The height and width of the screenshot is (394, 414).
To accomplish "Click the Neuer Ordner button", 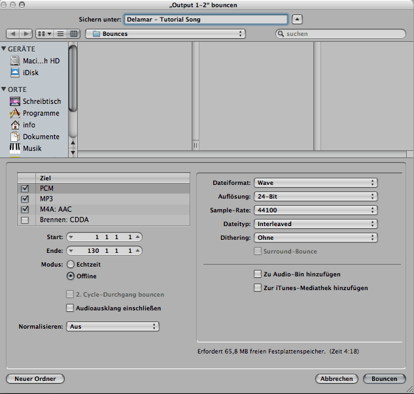I will [x=35, y=379].
